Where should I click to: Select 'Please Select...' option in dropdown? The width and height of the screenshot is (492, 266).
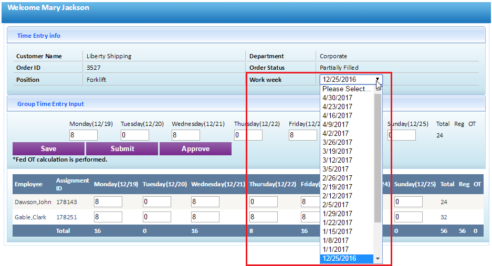[347, 89]
